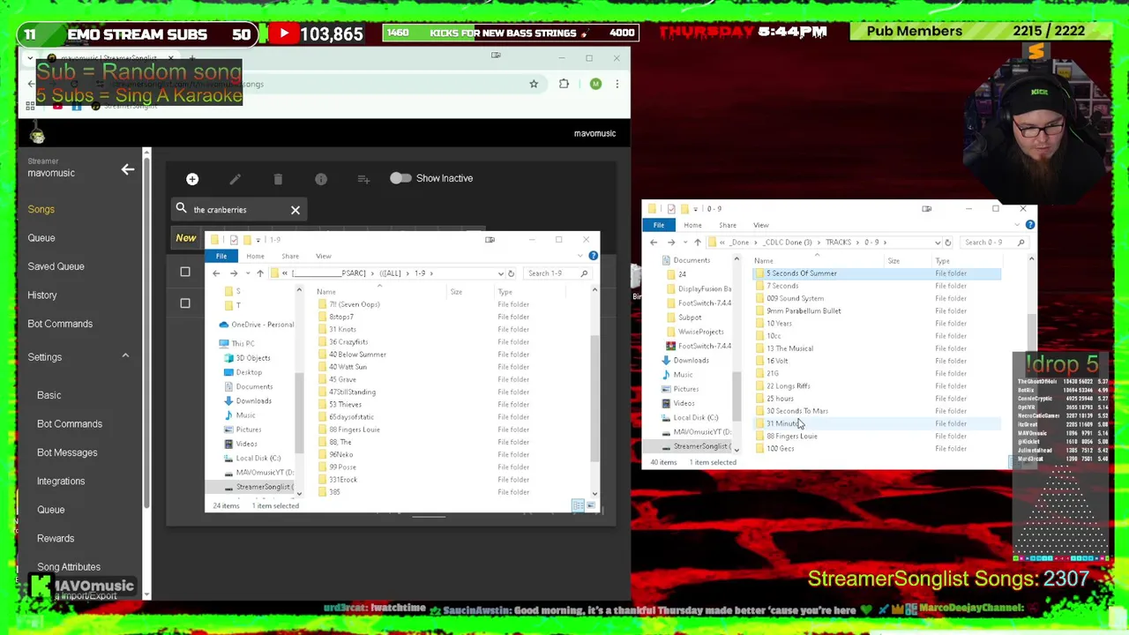Toggle the Show Inactive switch
1129x635 pixels.
coord(400,178)
